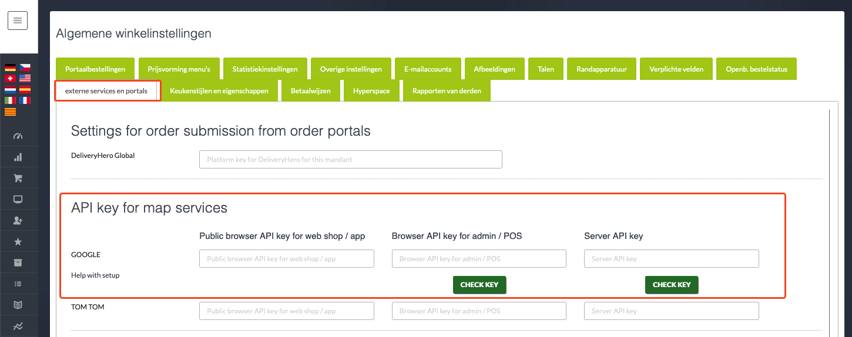
Task: Open the archive box icon
Action: 18,262
